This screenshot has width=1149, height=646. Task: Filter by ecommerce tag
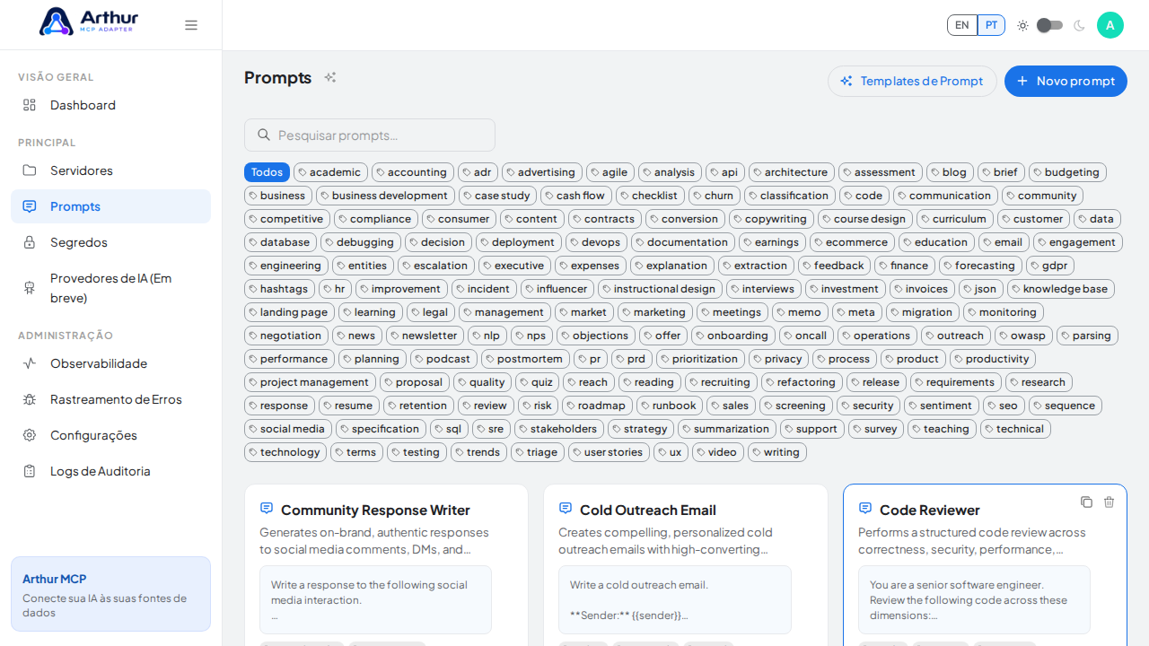853,242
